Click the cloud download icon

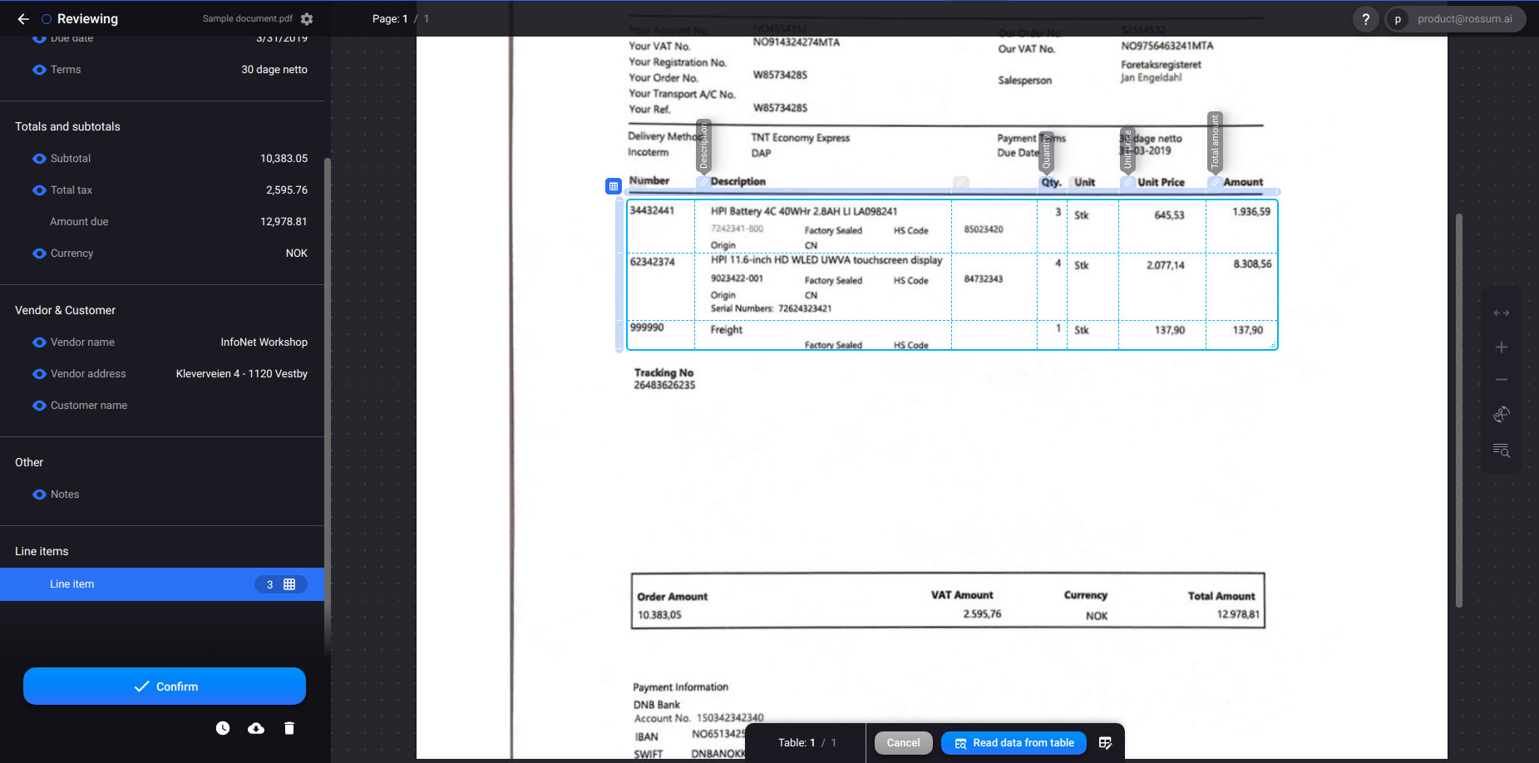point(256,728)
